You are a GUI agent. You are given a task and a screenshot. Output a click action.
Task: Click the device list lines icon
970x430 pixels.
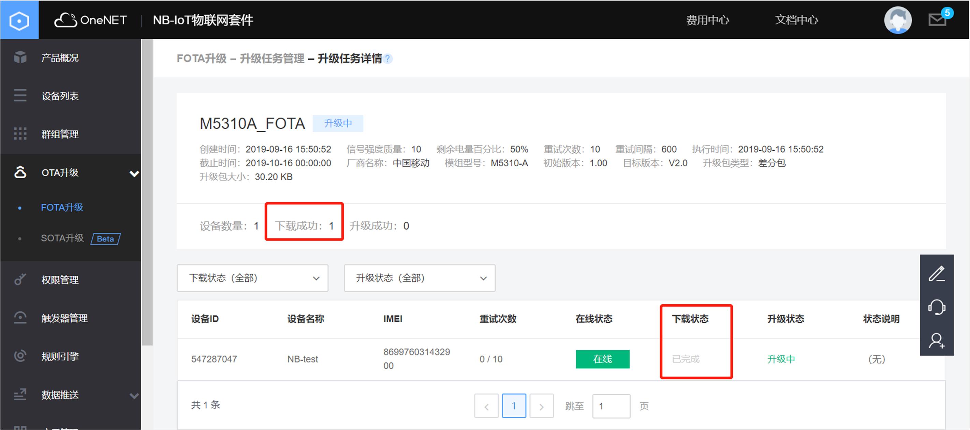[x=20, y=95]
